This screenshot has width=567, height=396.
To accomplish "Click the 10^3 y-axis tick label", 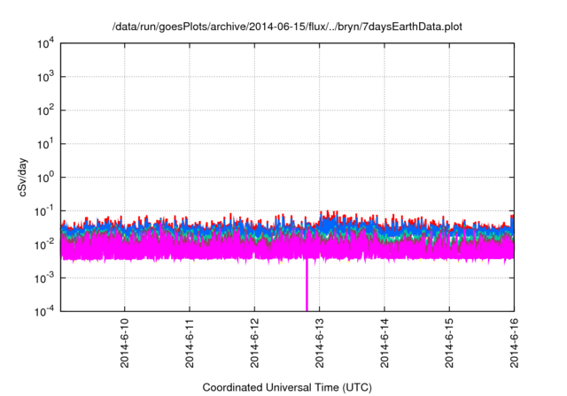I will coord(45,77).
